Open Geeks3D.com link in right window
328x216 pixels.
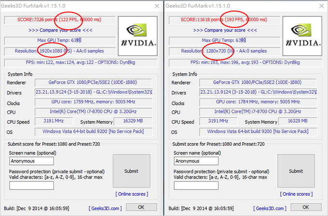coord(270,208)
